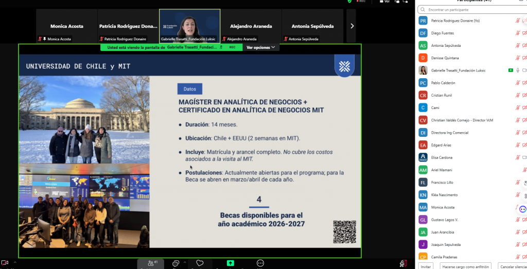Click the camera icon in bottom-left corner
Viewport: 527px width, 269px height.
tap(5, 263)
